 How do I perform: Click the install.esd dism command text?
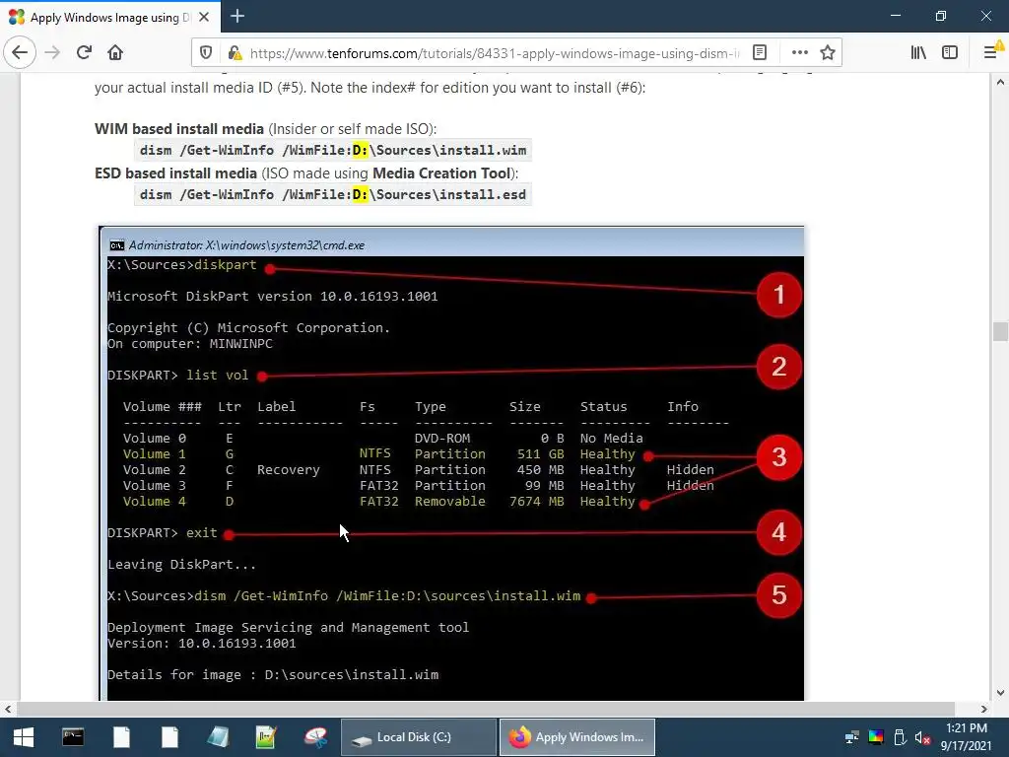click(333, 194)
